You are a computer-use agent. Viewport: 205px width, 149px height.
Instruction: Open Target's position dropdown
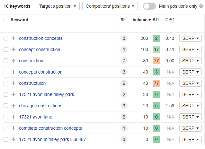[58, 6]
